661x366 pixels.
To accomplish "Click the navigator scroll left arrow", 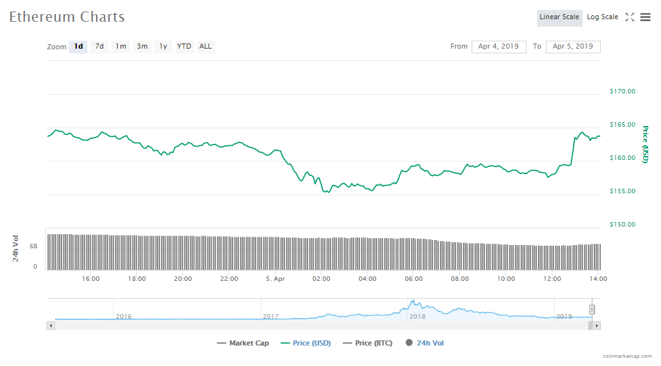I will [50, 326].
